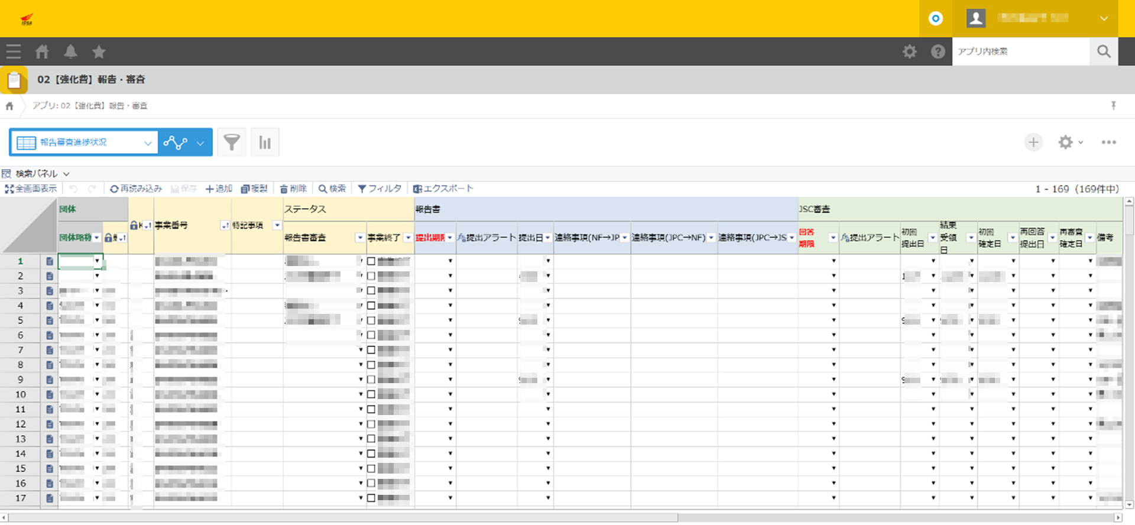Open the help question mark icon

[938, 52]
